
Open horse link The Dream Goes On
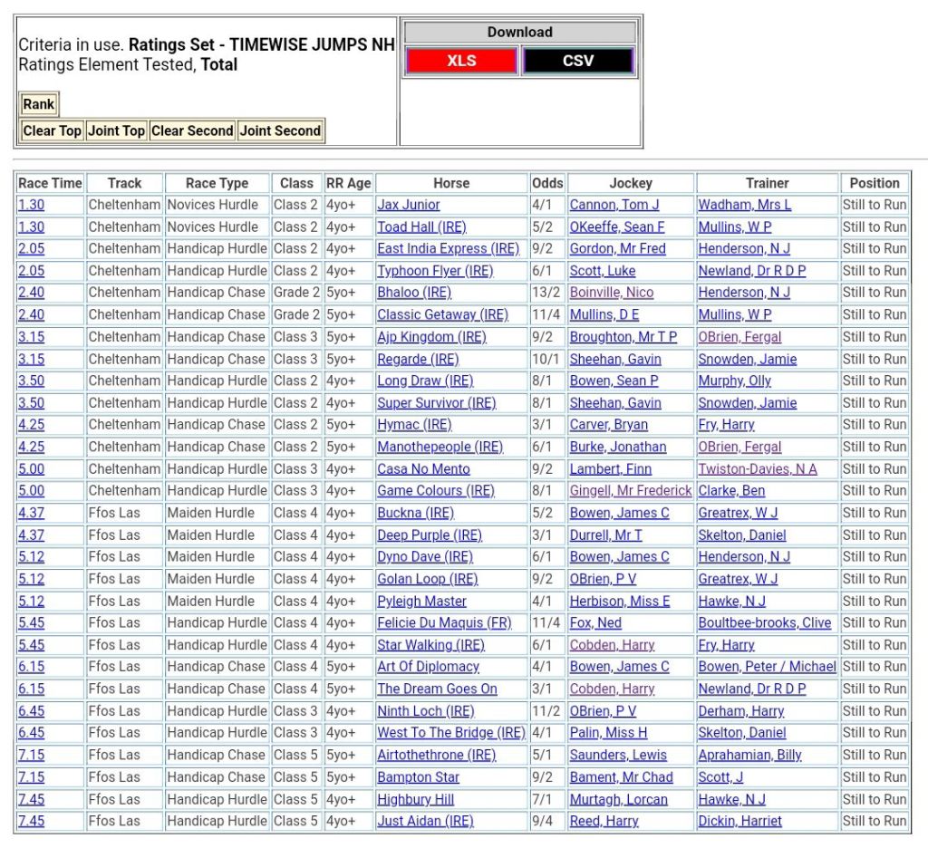[437, 689]
